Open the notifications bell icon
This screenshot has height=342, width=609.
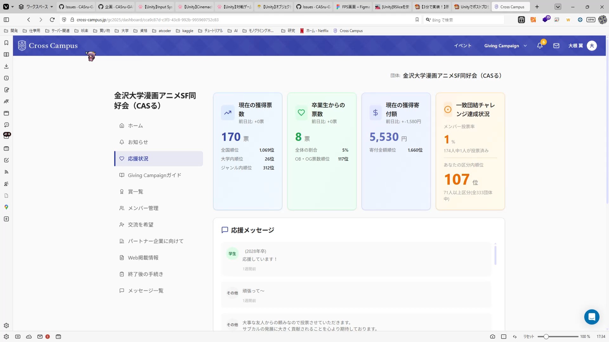coord(540,46)
